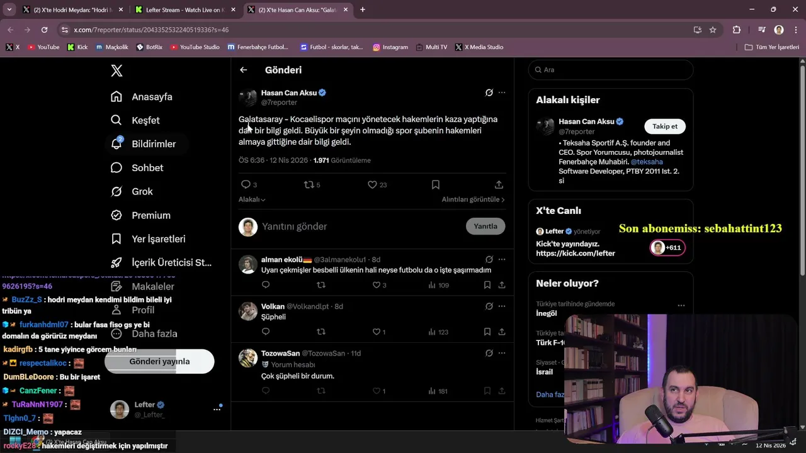Open more options on Volkan's reply
This screenshot has width=806, height=453.
[502, 306]
